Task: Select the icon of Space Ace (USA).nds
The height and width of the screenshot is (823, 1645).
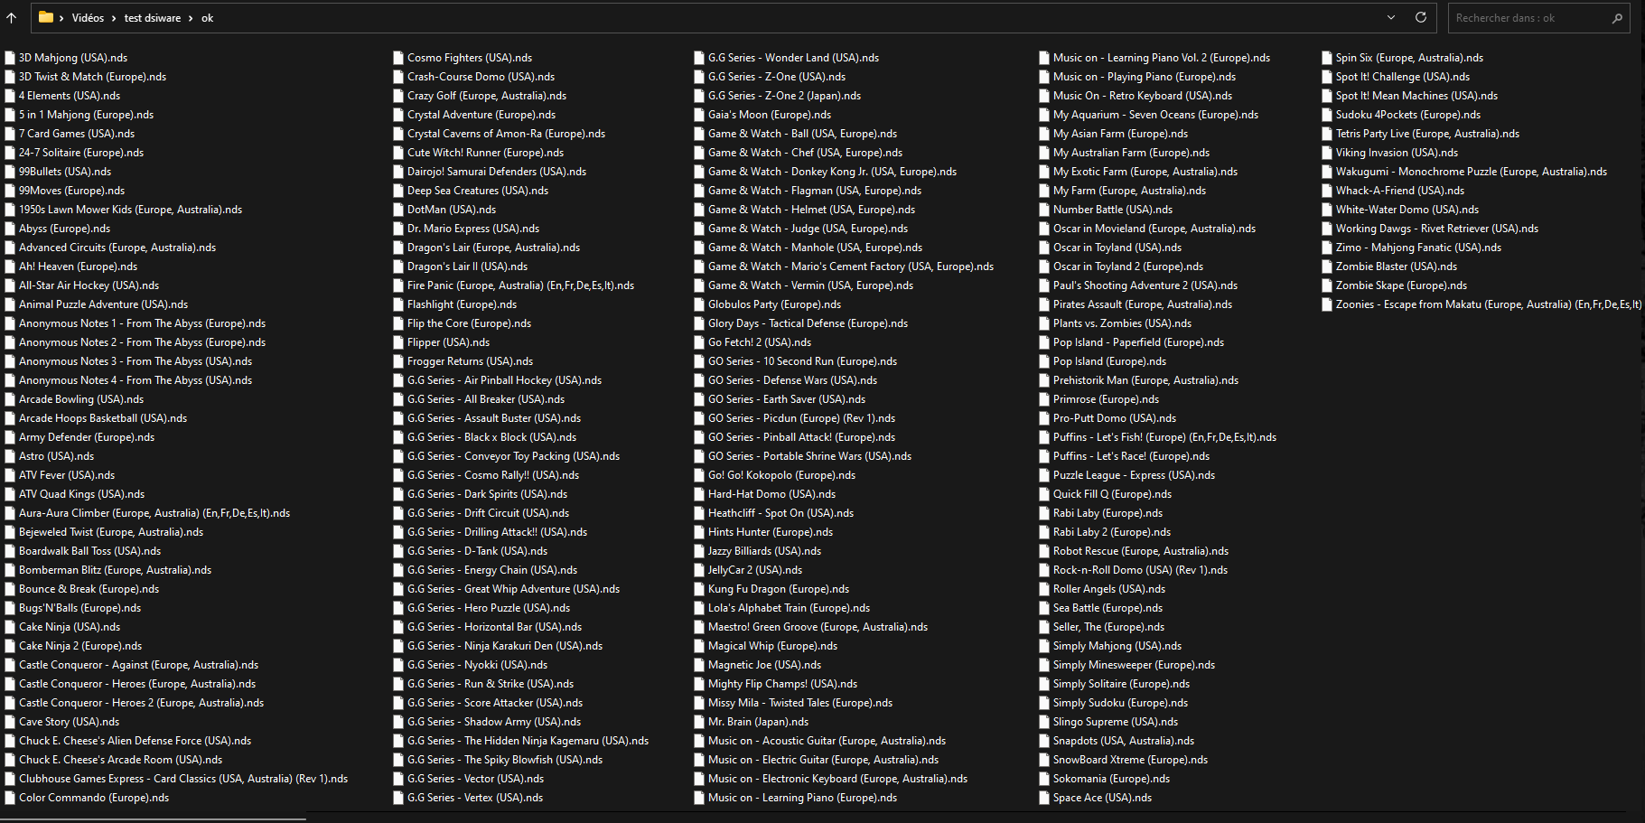Action: (x=1044, y=798)
